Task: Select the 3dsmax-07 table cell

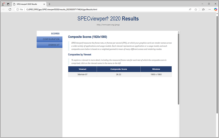Action: click(x=82, y=74)
